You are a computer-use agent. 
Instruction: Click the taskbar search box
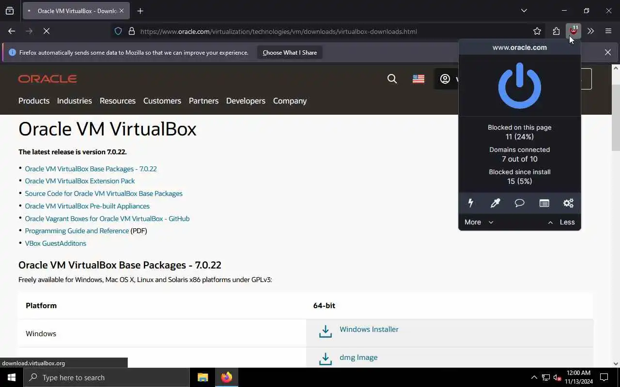tap(107, 377)
